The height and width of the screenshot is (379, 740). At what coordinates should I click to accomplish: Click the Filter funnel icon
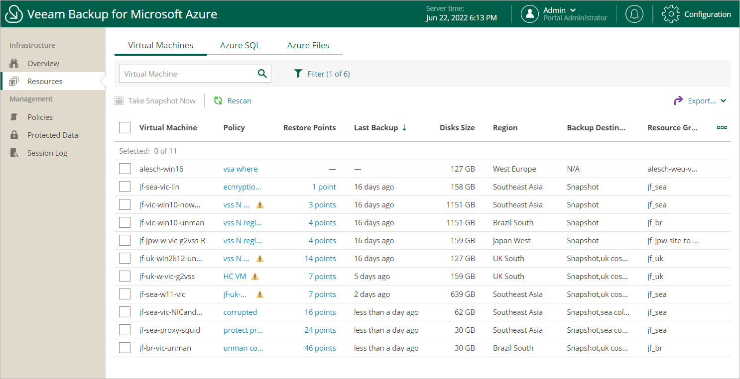[x=298, y=74]
